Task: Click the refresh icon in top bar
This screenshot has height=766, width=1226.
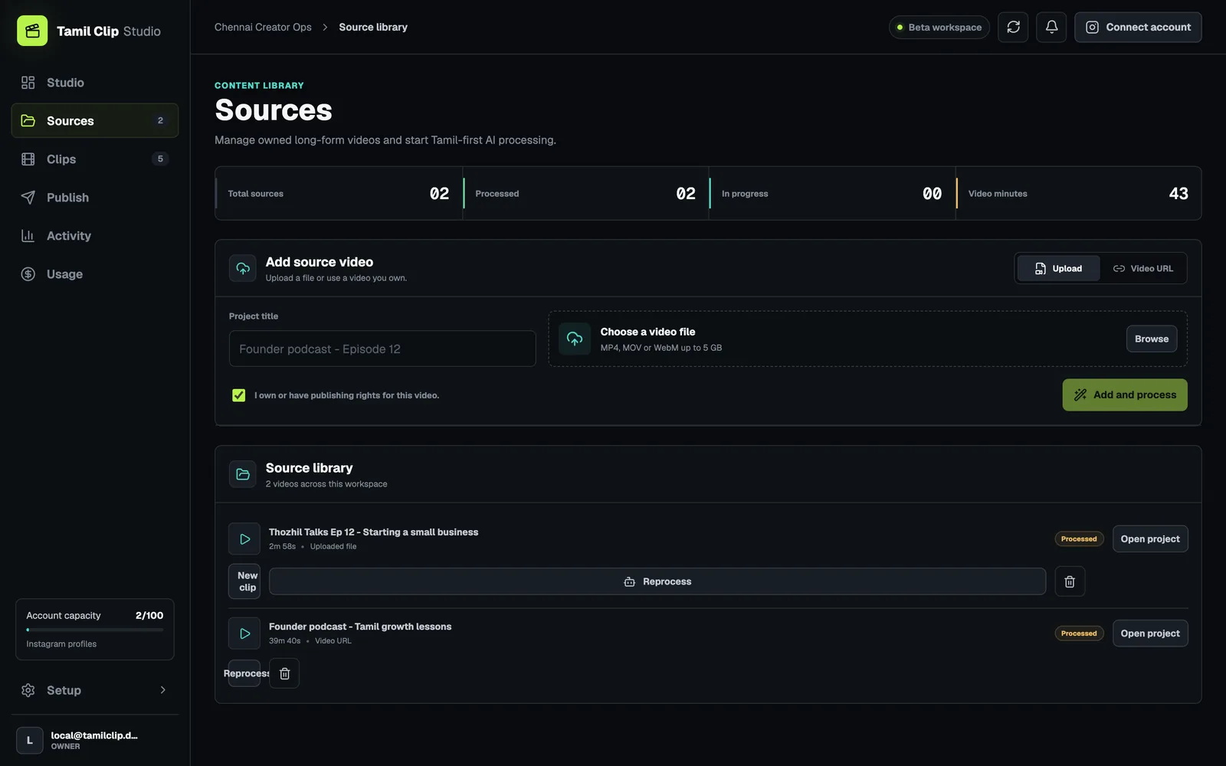Action: pyautogui.click(x=1013, y=27)
